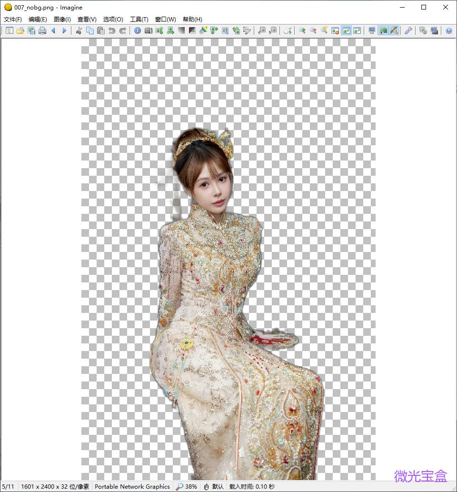Click the magnifier with lightning bolt icon
The width and height of the screenshot is (457, 492).
[324, 30]
